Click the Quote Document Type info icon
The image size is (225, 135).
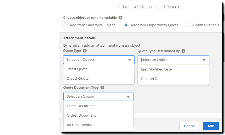(x=102, y=88)
